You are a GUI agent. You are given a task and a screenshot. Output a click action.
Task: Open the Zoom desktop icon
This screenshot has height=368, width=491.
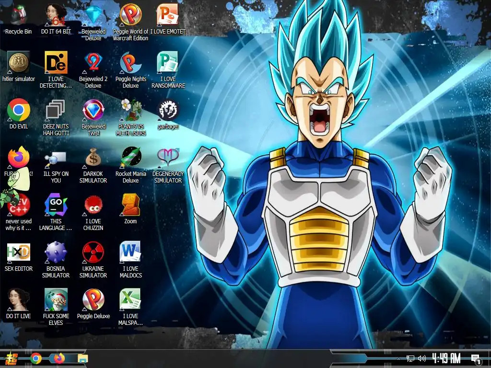[130, 209]
